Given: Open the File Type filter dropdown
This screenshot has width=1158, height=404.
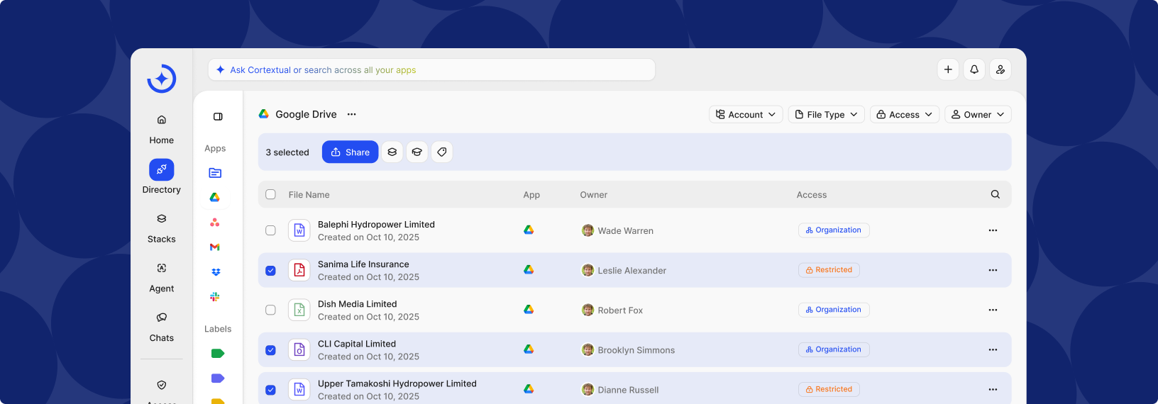Looking at the screenshot, I should [826, 115].
